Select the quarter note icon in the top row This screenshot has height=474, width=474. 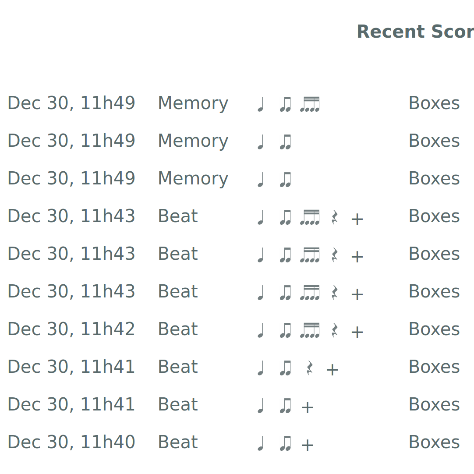261,104
